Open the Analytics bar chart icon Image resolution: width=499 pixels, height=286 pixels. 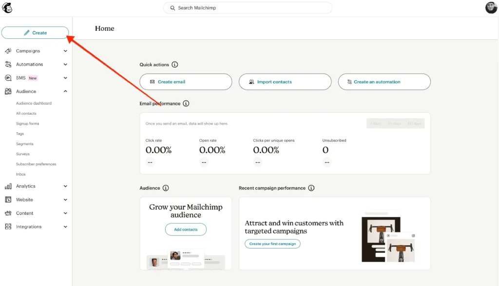pos(9,186)
